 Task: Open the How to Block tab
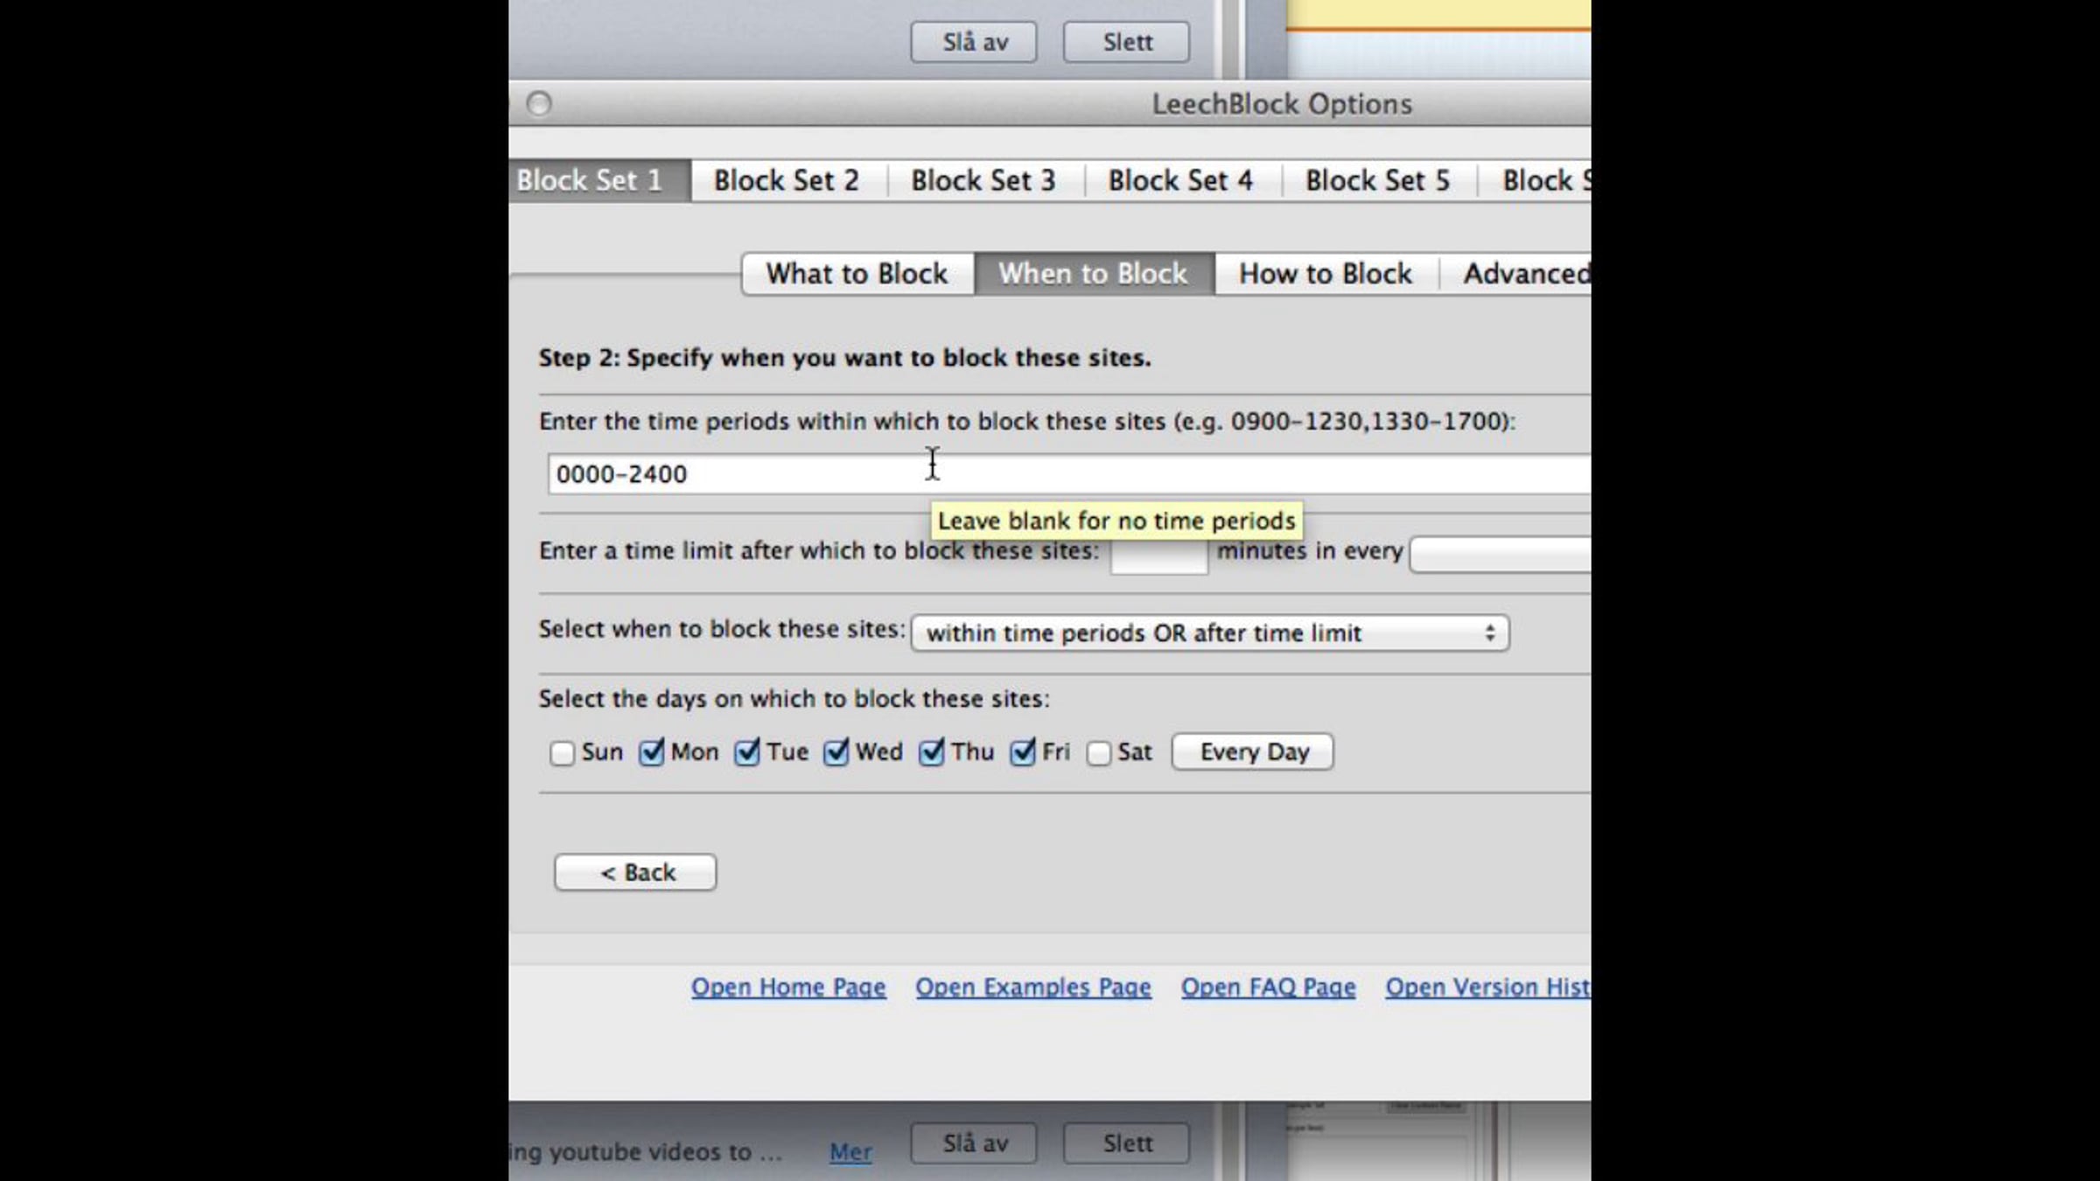pos(1326,274)
